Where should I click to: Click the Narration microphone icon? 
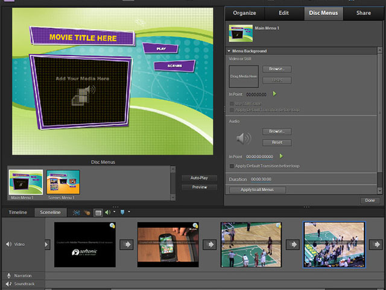[9, 275]
